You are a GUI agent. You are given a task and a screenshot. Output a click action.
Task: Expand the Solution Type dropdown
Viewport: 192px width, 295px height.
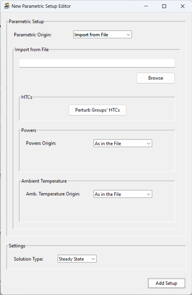click(77, 259)
